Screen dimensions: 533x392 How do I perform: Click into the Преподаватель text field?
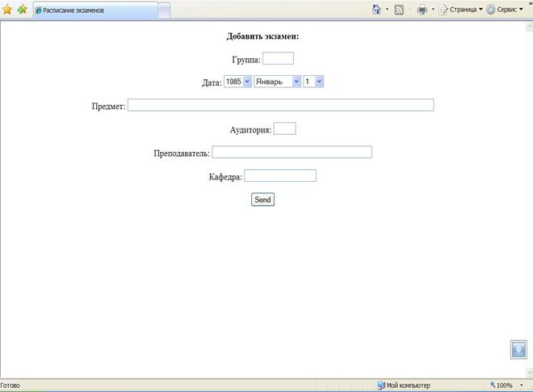coord(292,152)
